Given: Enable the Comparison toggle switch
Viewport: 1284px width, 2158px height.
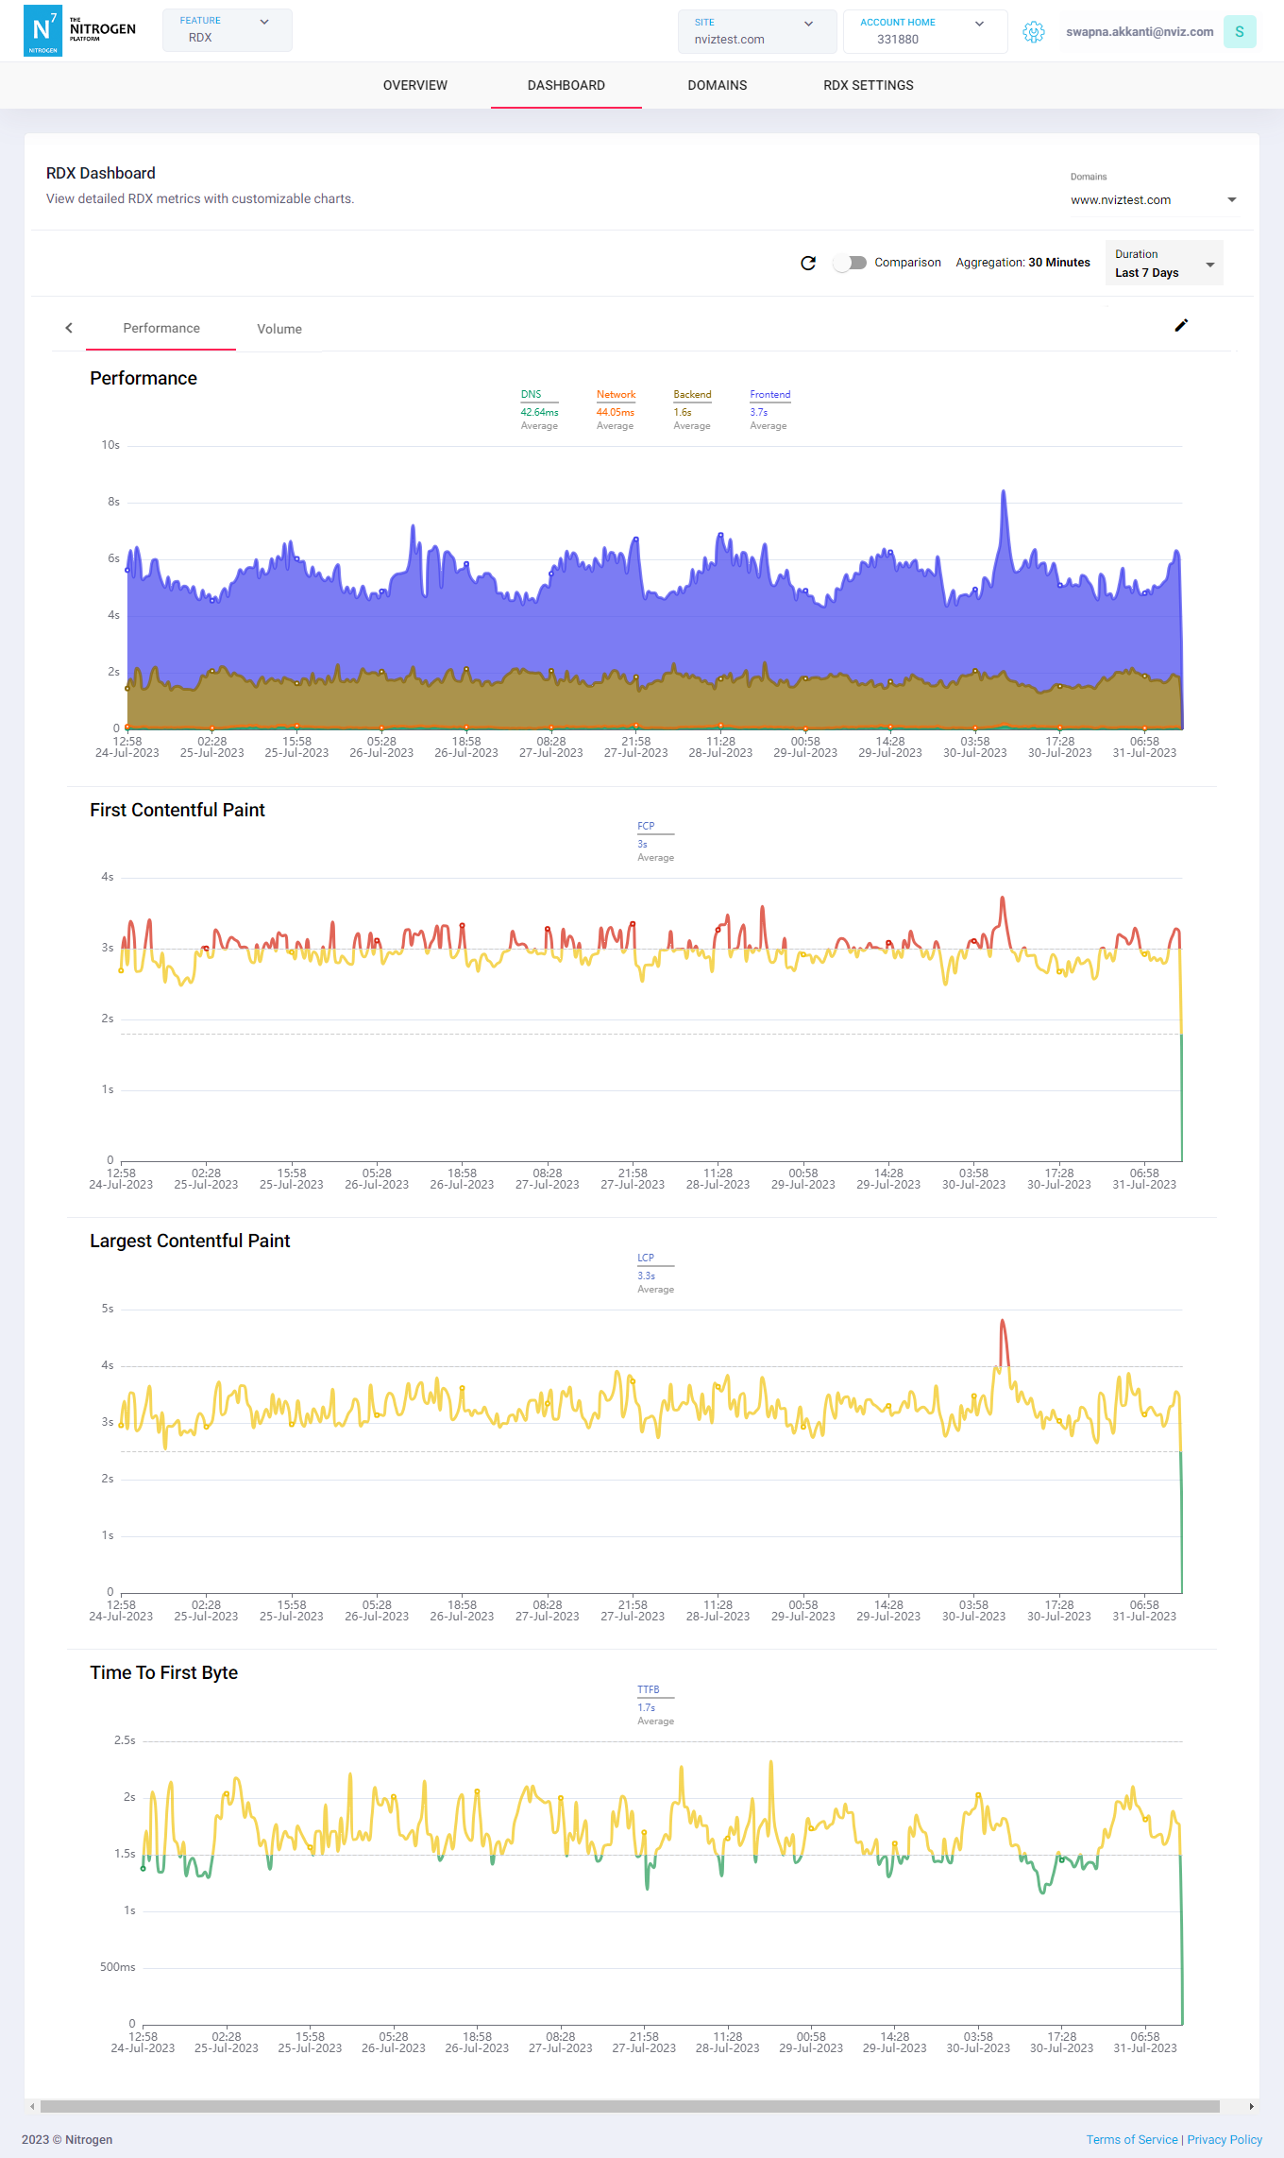Looking at the screenshot, I should (850, 263).
